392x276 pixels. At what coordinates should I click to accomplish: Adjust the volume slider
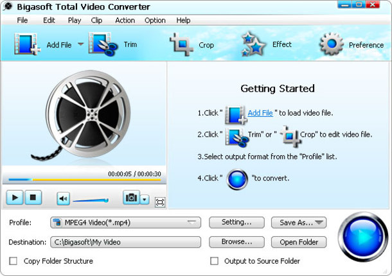pos(91,200)
